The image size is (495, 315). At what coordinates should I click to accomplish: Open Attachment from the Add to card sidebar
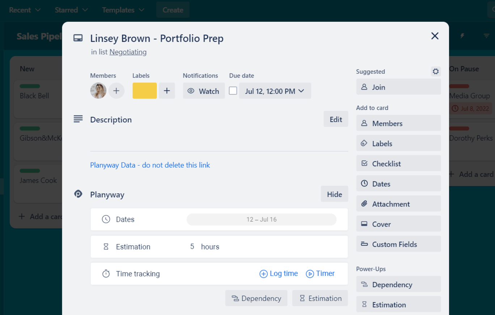[398, 204]
